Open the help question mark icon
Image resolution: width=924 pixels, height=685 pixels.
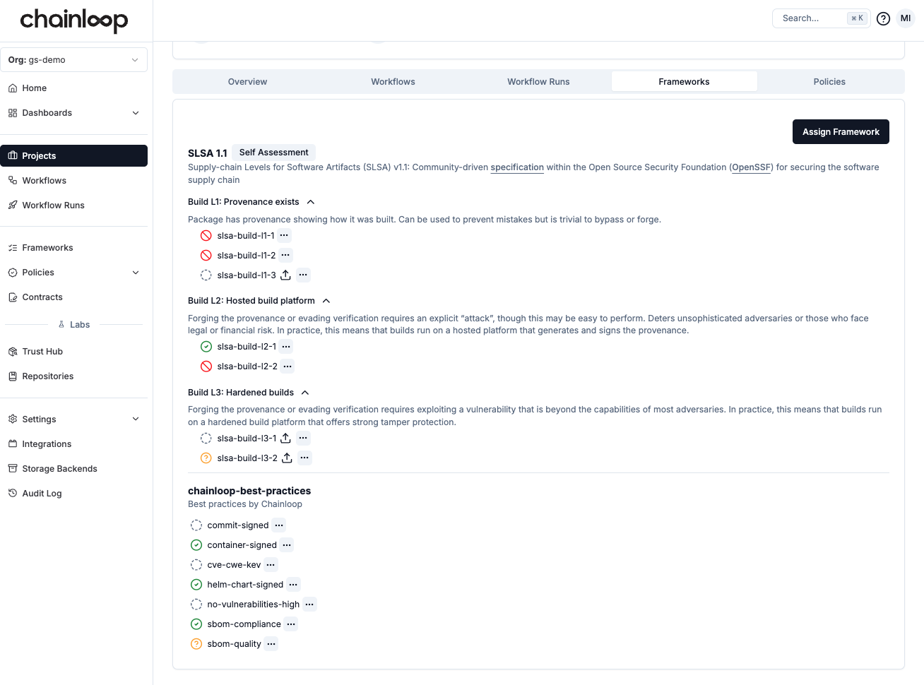coord(883,18)
